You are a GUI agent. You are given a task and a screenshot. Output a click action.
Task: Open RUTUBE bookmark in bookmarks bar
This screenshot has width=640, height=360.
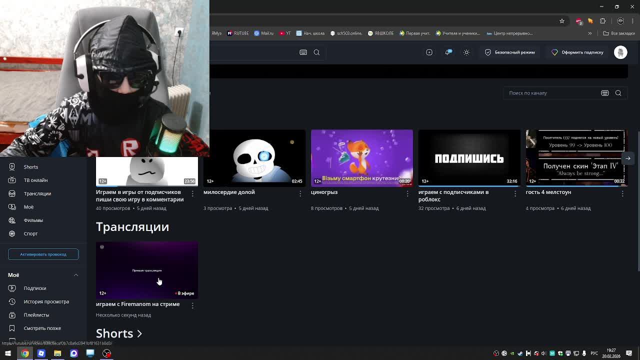click(238, 33)
